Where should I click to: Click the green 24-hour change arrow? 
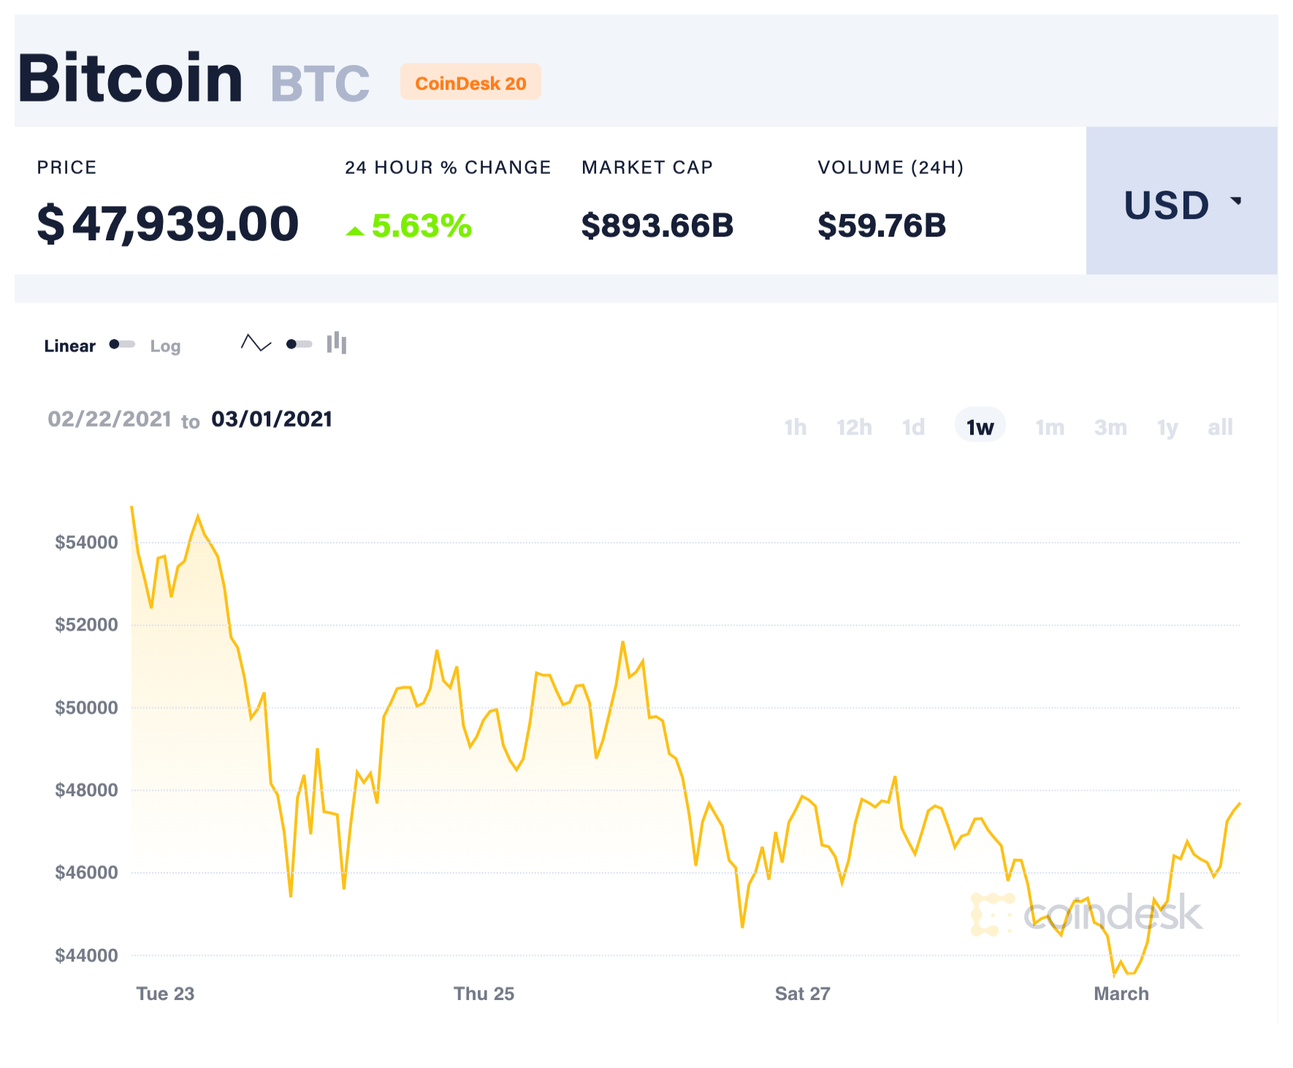click(355, 231)
